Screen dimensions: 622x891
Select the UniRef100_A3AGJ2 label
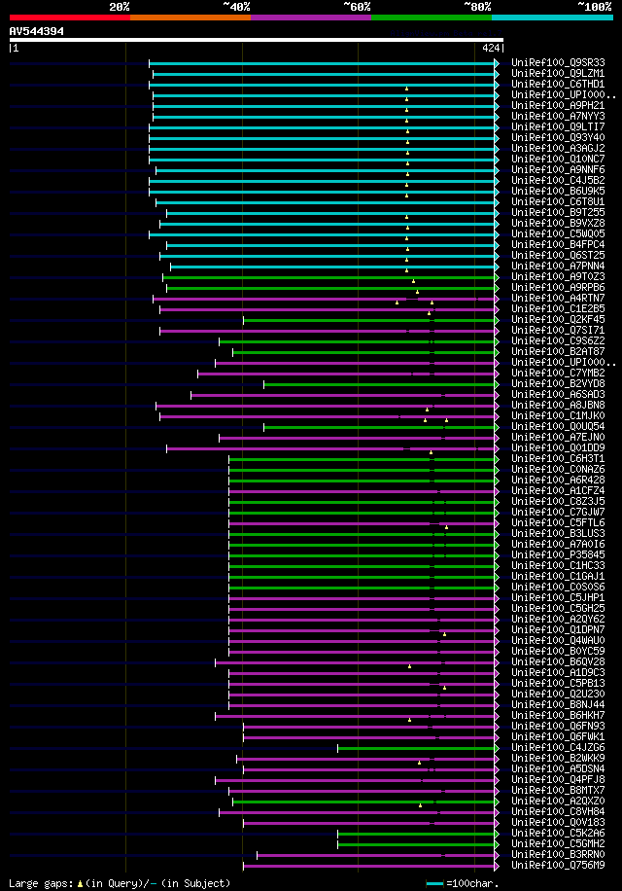(558, 148)
